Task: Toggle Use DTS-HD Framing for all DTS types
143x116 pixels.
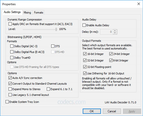Action: (12, 67)
